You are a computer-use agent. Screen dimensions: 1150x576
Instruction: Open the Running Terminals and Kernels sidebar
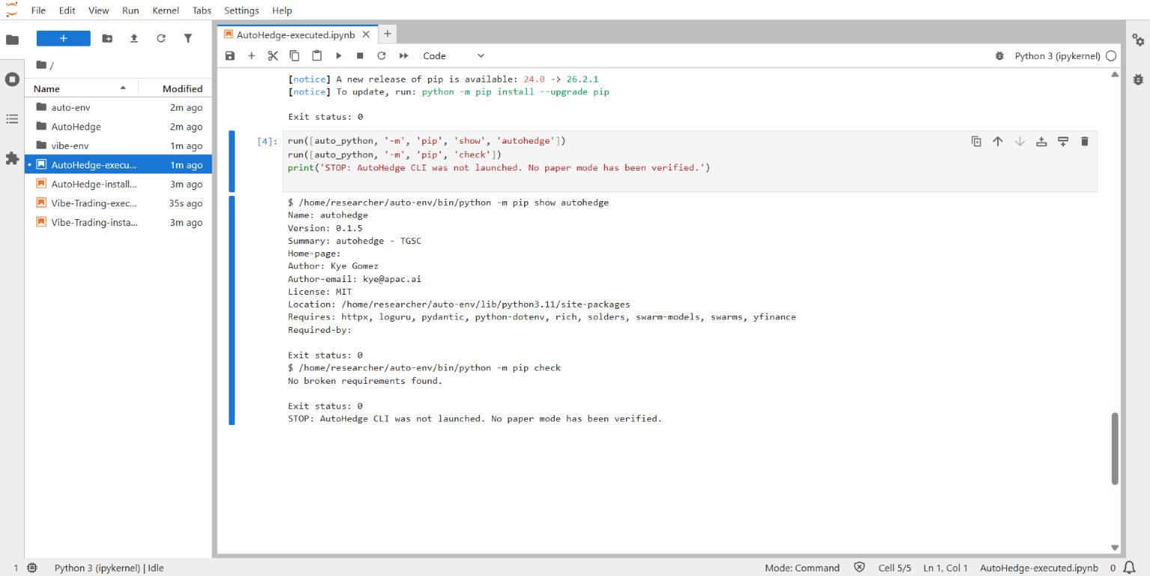[12, 79]
